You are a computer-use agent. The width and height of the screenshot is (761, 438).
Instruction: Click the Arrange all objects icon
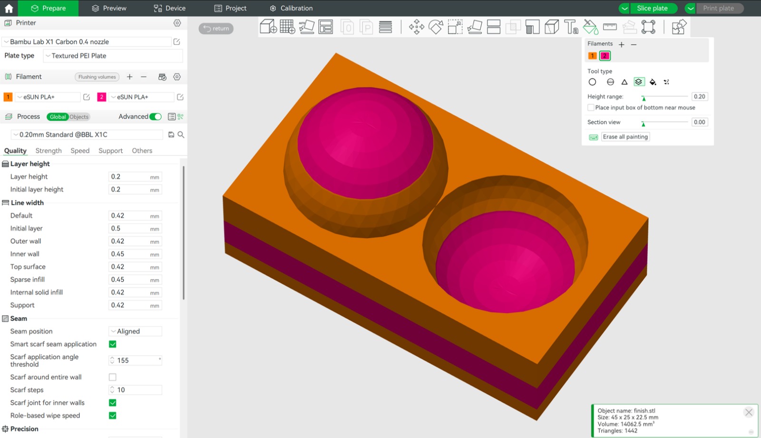[x=326, y=27]
